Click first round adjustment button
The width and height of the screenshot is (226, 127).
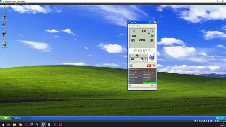click(x=135, y=51)
